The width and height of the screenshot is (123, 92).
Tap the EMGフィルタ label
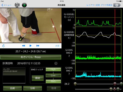click(37, 69)
